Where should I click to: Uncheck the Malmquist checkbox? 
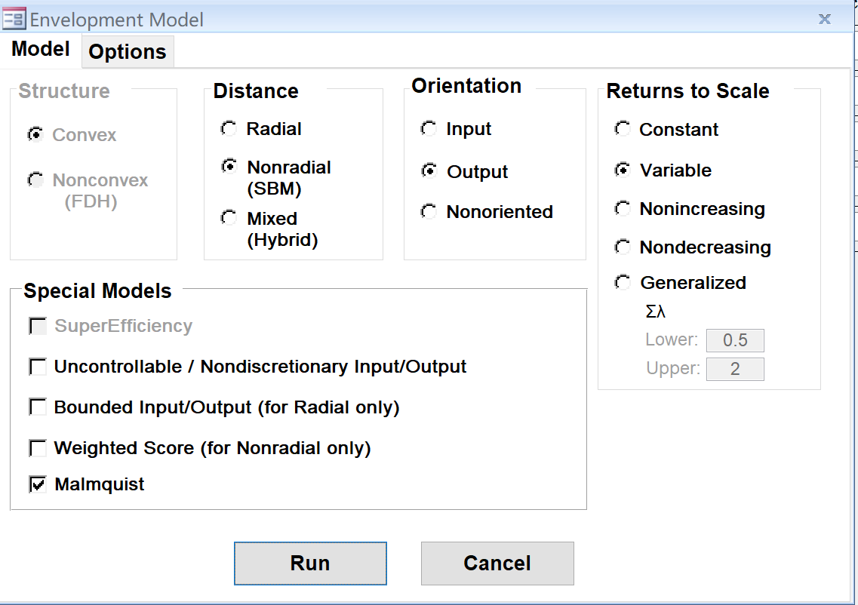point(38,484)
